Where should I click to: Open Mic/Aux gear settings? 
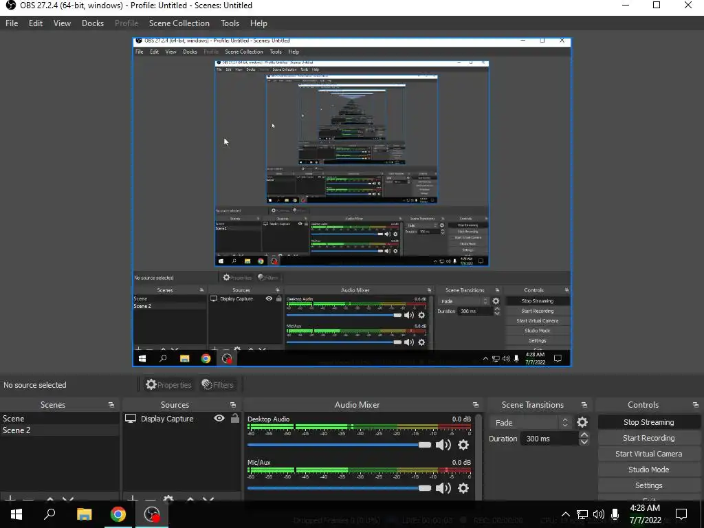(463, 488)
